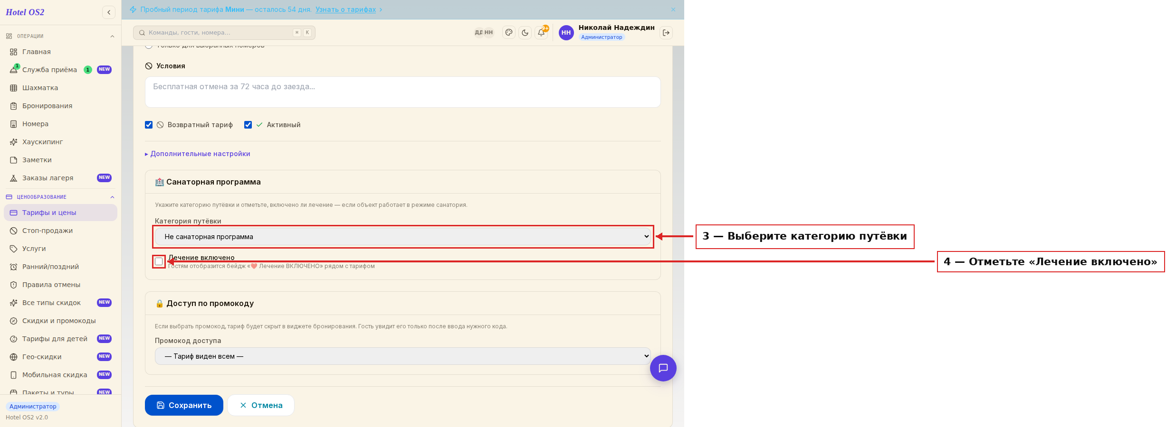Collapse sidebar with chevron button
1176x427 pixels.
[x=109, y=12]
